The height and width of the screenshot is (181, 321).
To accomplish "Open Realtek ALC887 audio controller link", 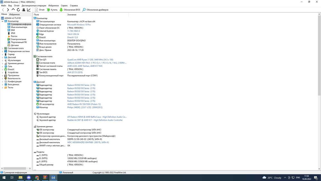I will coord(95,120).
